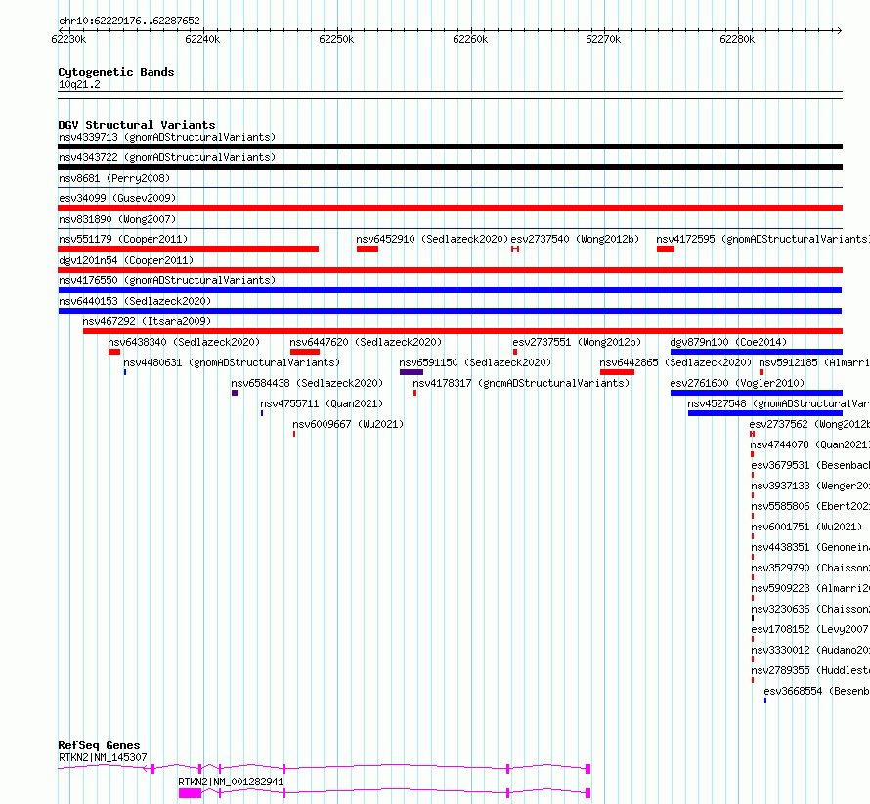
Task: Click nsv3230636 (Chaisson) label
Action: (x=810, y=609)
